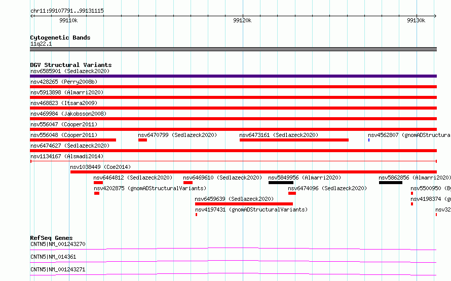Click the nsv6469610 (Sedlazeck2020) label
451x281 pixels.
[222, 178]
